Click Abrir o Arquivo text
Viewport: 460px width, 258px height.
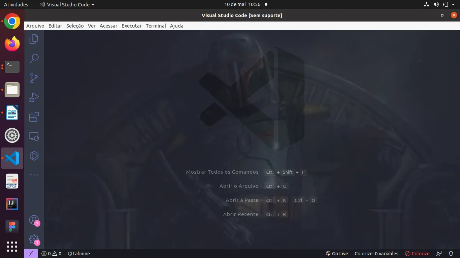tap(239, 186)
